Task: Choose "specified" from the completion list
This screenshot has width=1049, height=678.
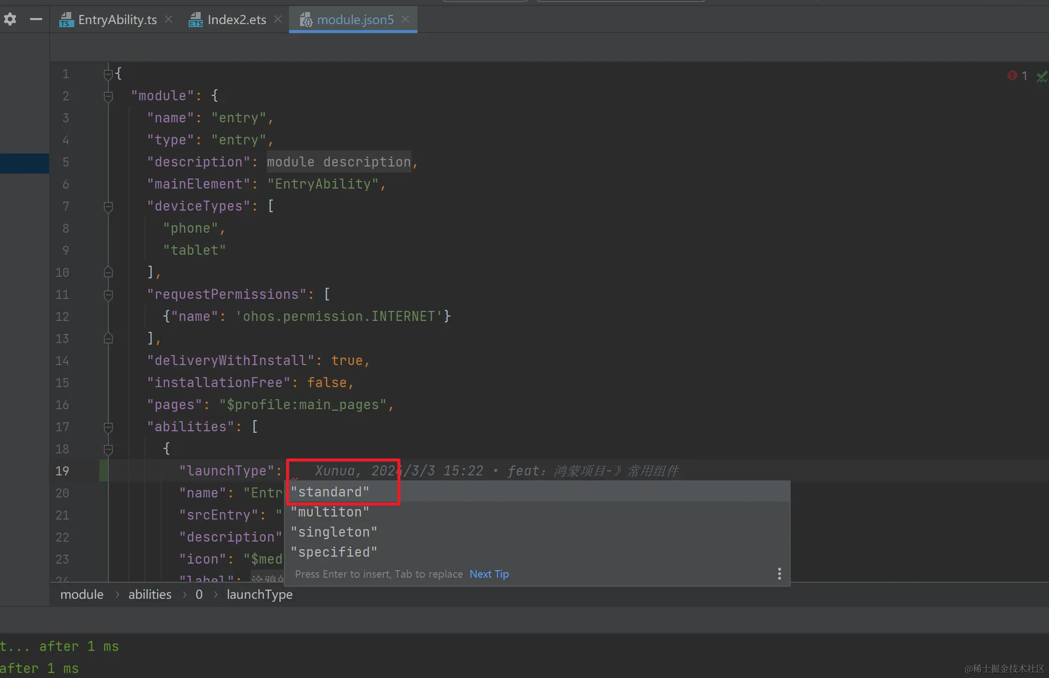Action: click(x=537, y=552)
